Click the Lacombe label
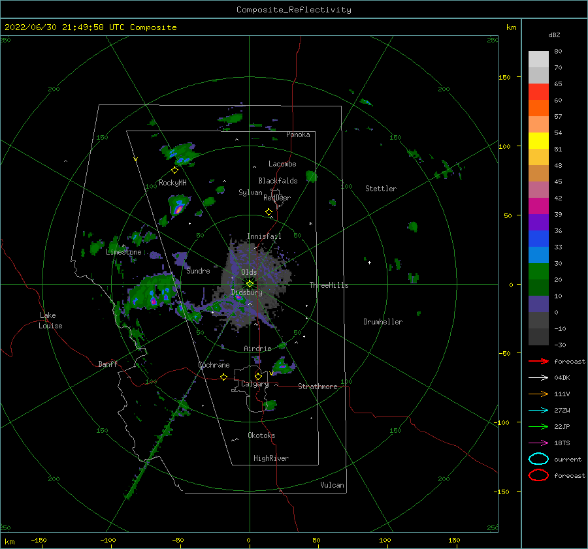Screen dimensions: 588x549 282,164
